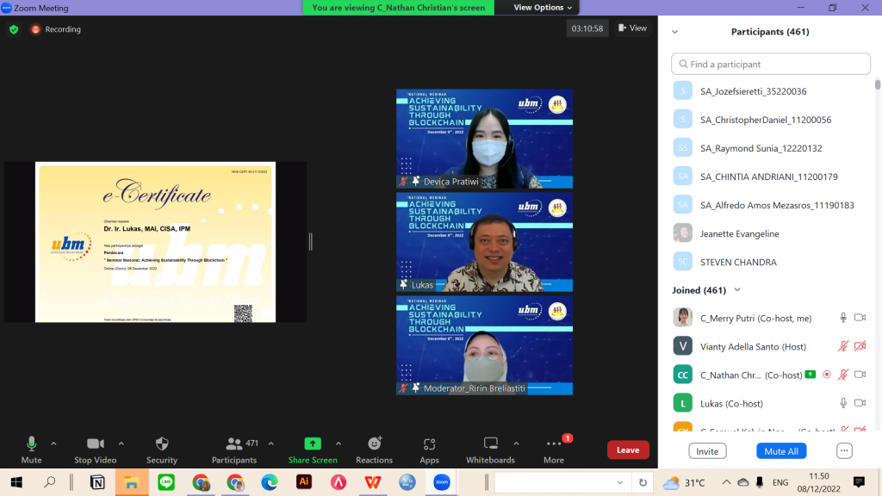The height and width of the screenshot is (496, 882).
Task: Toggle video icon of C_Nathan Chr...
Action: (x=860, y=375)
